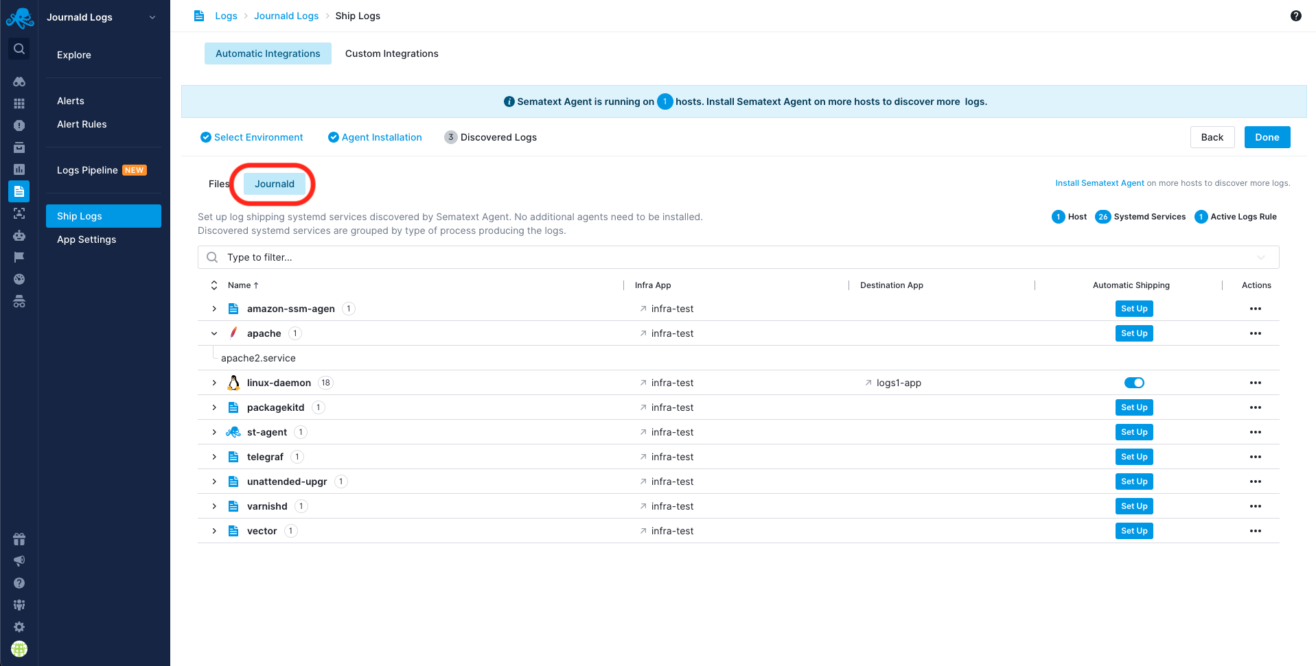Click the help icon at top right
The width and height of the screenshot is (1316, 666).
(x=1296, y=16)
